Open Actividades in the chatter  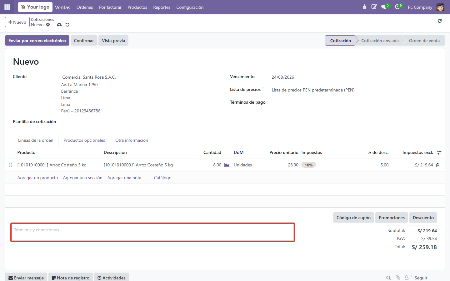[x=111, y=278]
